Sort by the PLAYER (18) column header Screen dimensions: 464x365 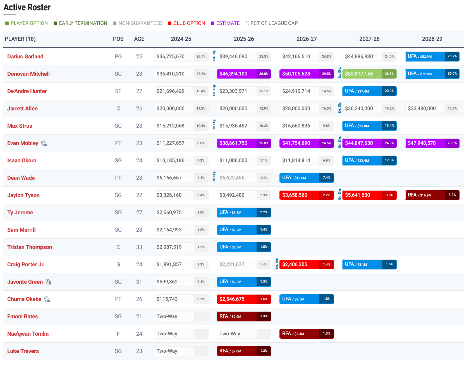tap(20, 39)
